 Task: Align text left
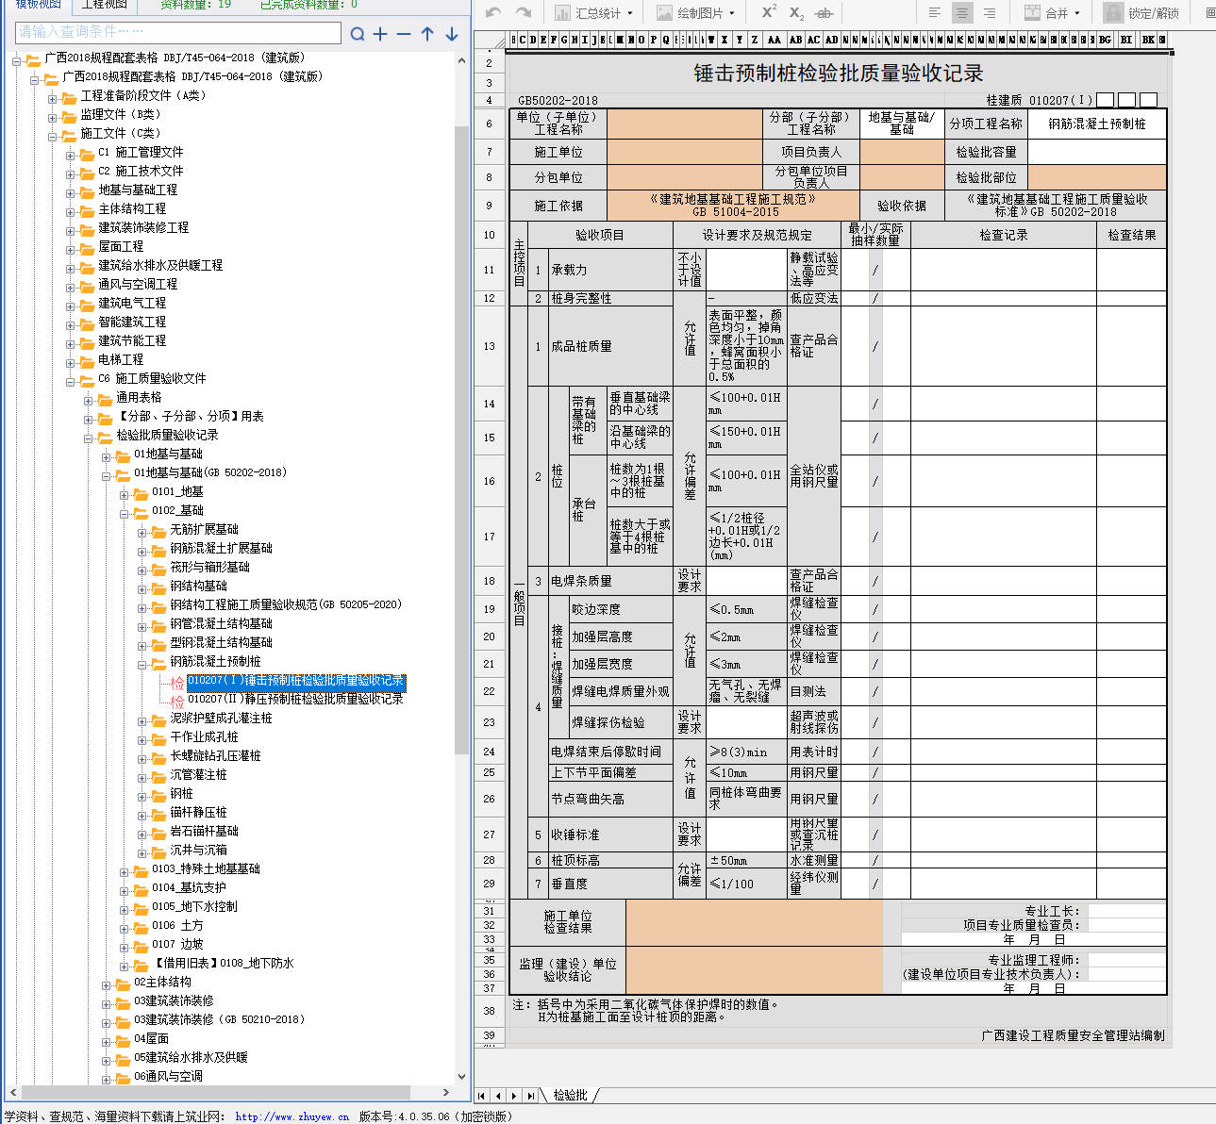935,12
